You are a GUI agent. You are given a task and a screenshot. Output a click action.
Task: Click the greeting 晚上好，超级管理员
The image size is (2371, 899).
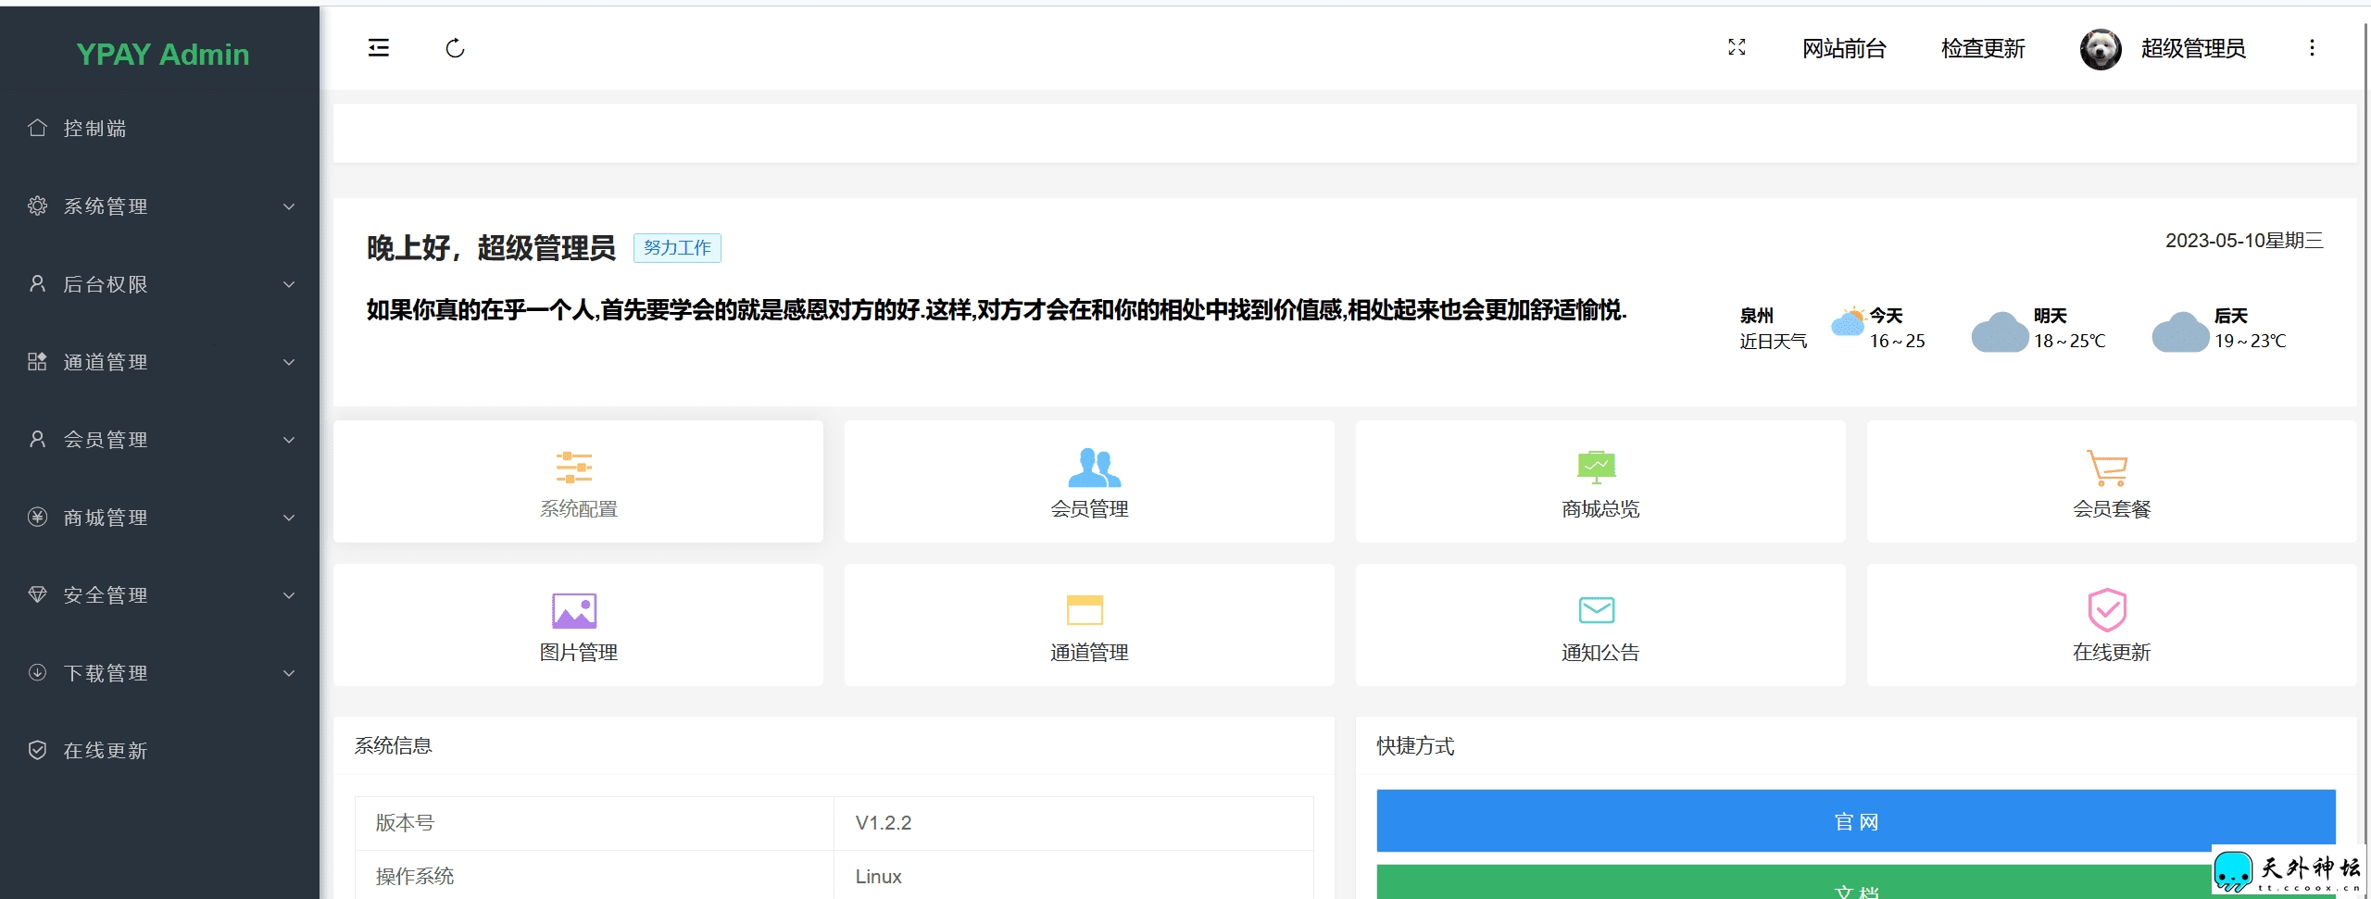[491, 248]
